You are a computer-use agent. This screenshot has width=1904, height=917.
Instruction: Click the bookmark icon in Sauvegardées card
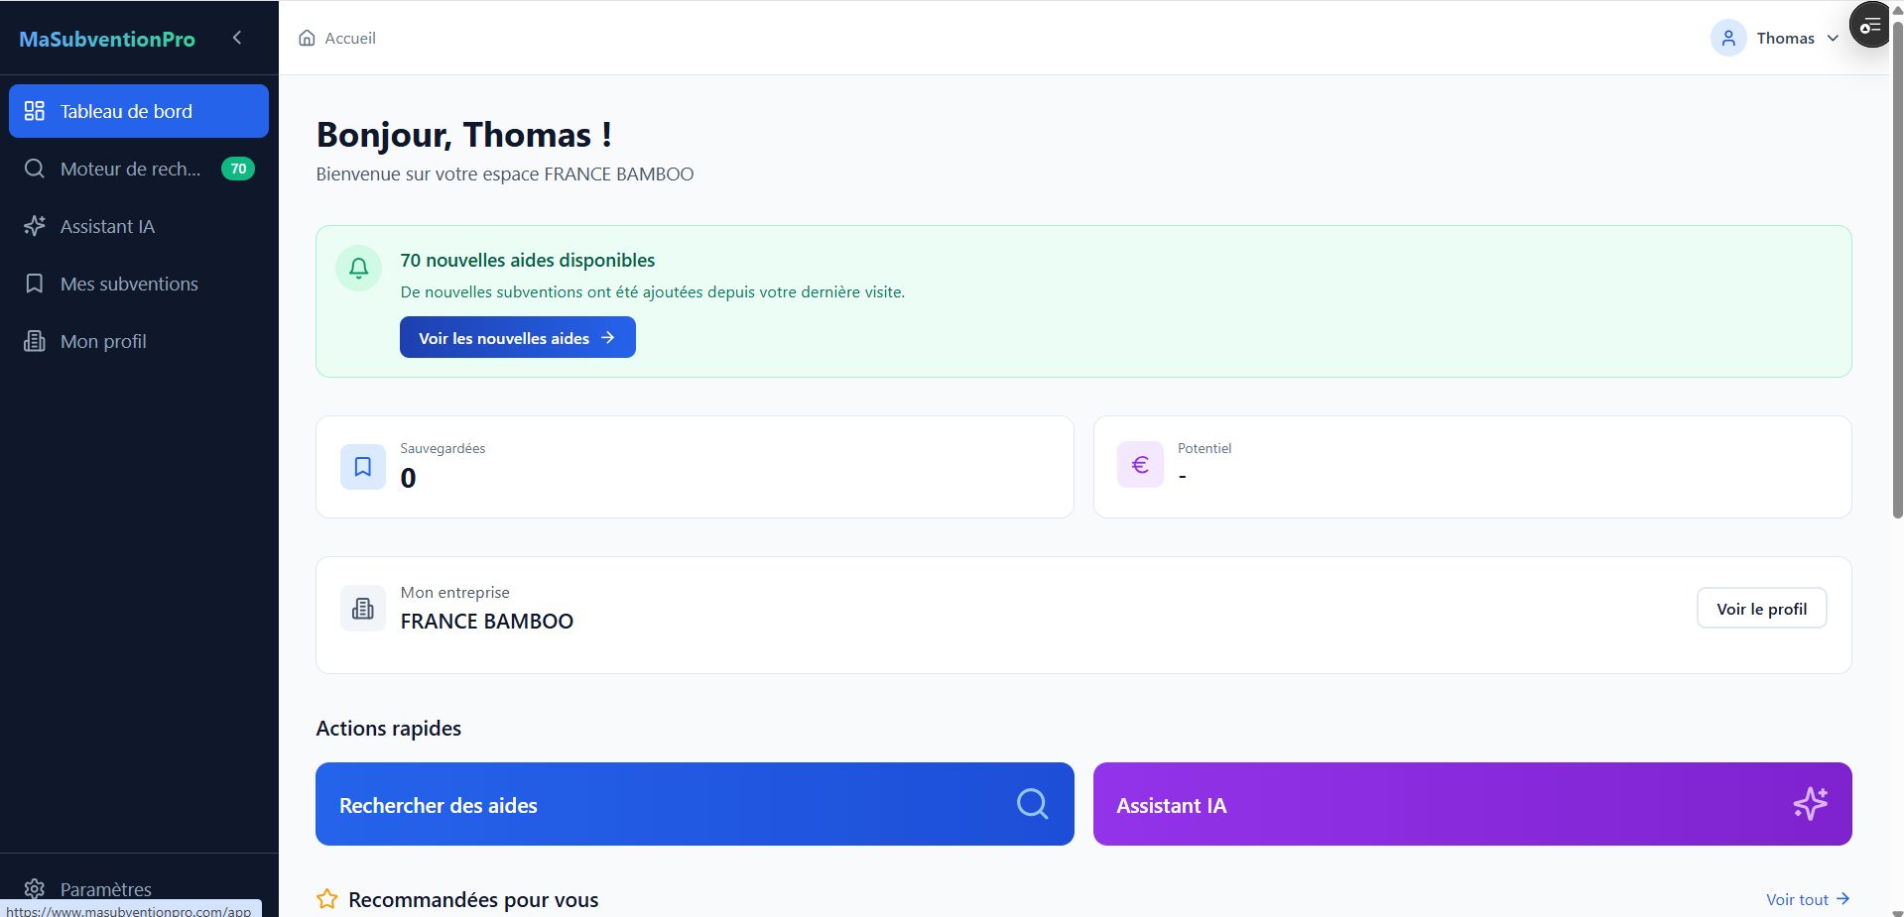pyautogui.click(x=363, y=466)
